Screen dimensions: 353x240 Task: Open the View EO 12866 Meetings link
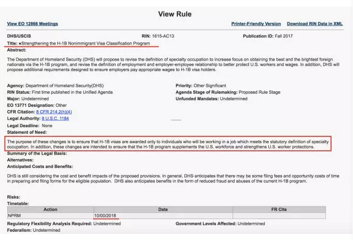[x=32, y=24]
